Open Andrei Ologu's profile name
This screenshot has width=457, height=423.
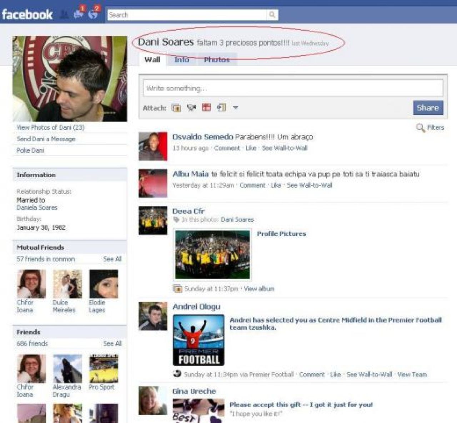[x=196, y=306]
